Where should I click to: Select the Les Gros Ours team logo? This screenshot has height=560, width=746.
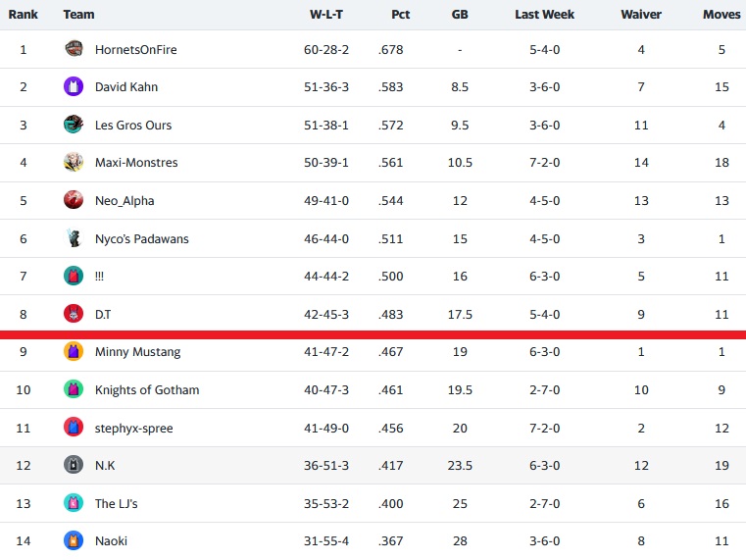[74, 125]
